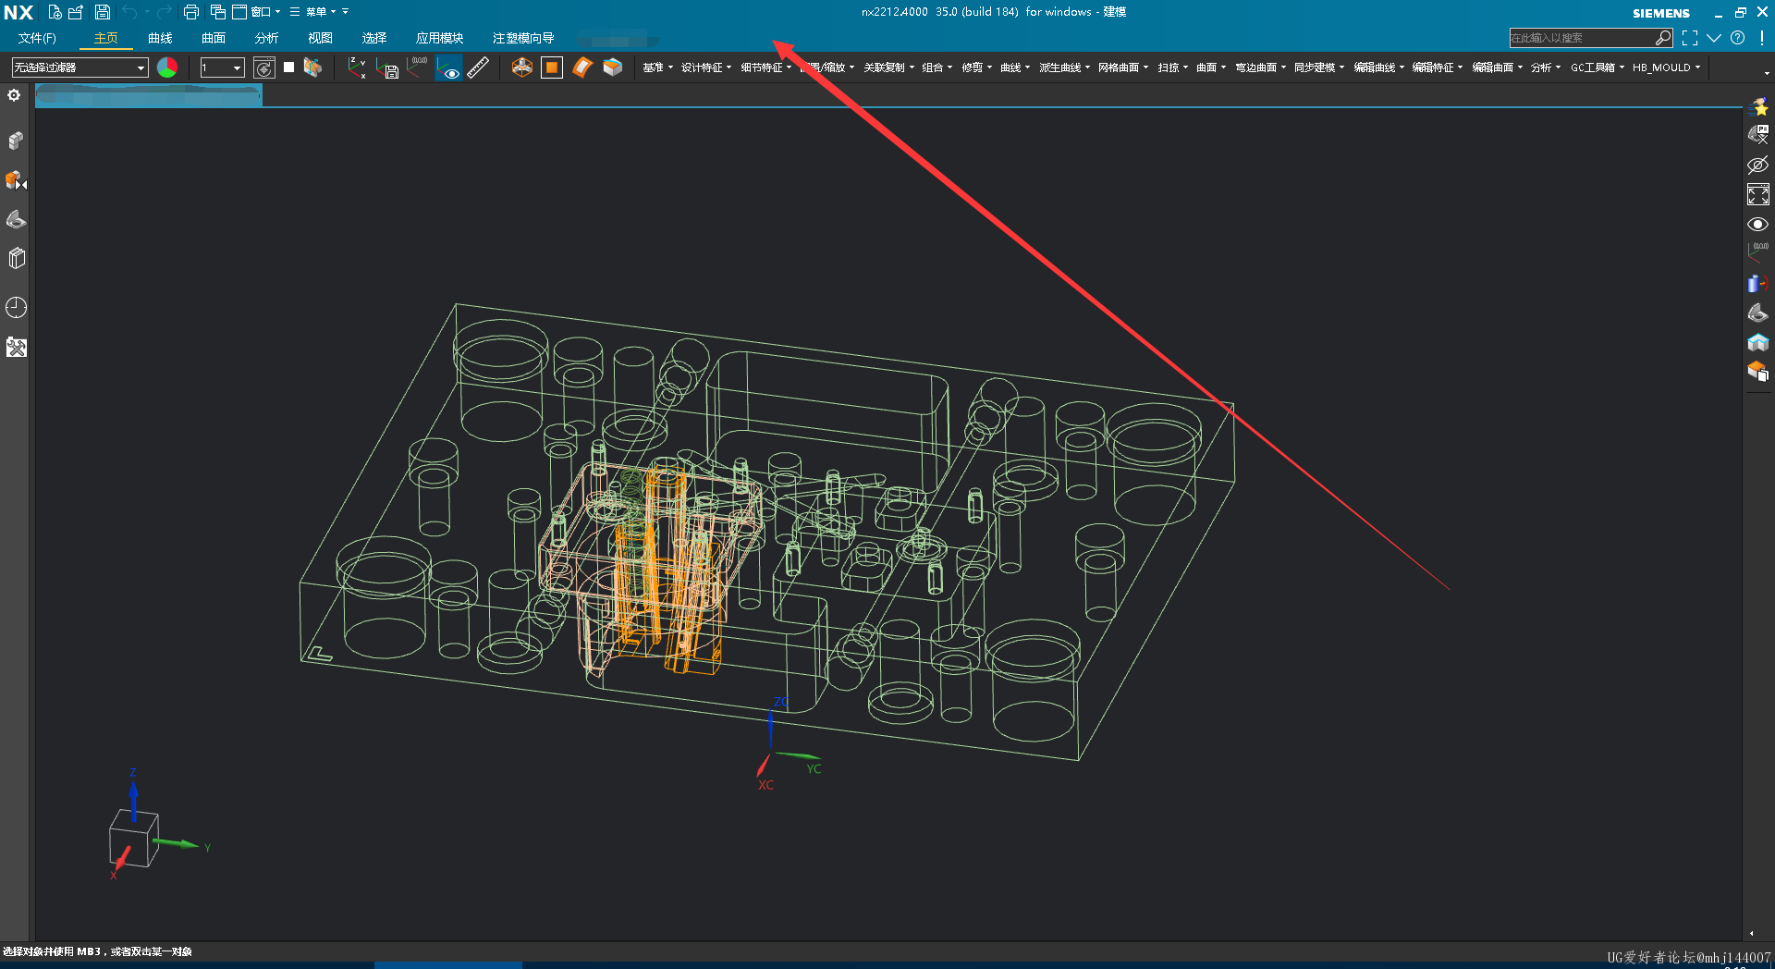Image resolution: width=1775 pixels, height=969 pixels.
Task: Expand the 设计特征 dropdown
Action: 706,67
